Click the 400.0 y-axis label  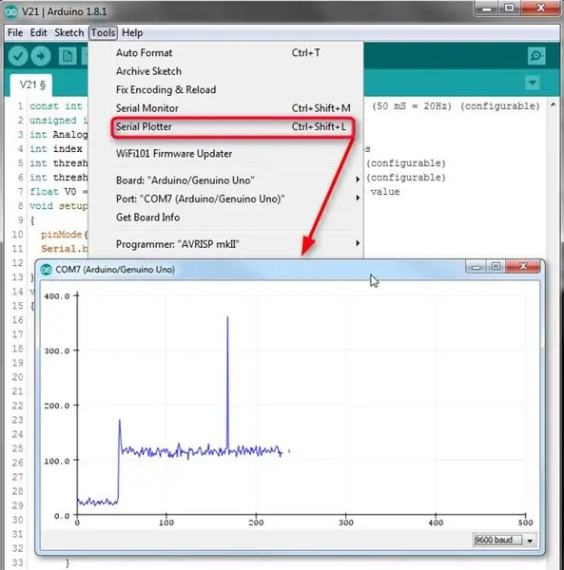coord(57,296)
